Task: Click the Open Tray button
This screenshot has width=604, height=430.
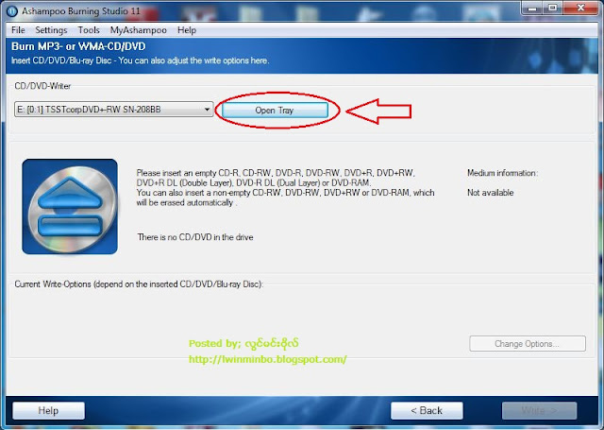Action: [275, 111]
